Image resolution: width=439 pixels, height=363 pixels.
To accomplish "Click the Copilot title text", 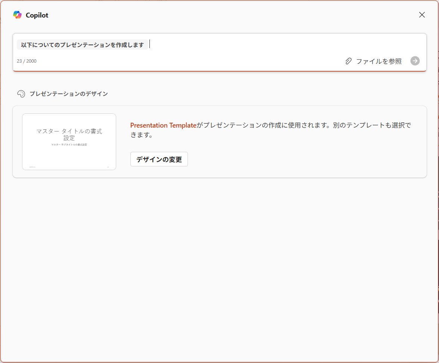I will coord(37,15).
